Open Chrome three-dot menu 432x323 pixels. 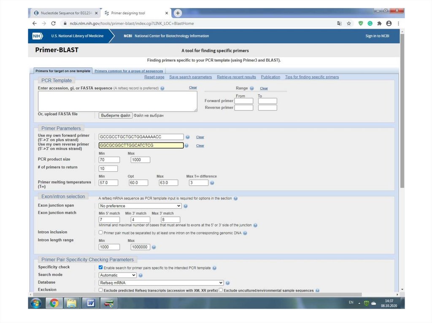(x=398, y=24)
